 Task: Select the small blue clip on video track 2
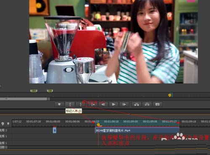(x=55, y=131)
